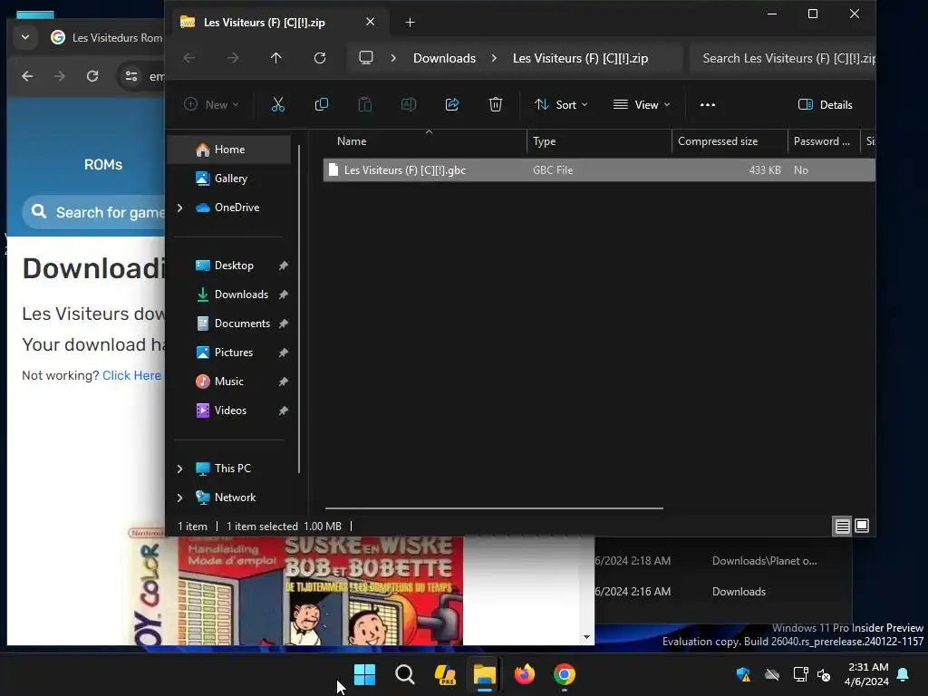The height and width of the screenshot is (696, 928).
Task: Reload the page in the Chrome window
Action: [92, 76]
